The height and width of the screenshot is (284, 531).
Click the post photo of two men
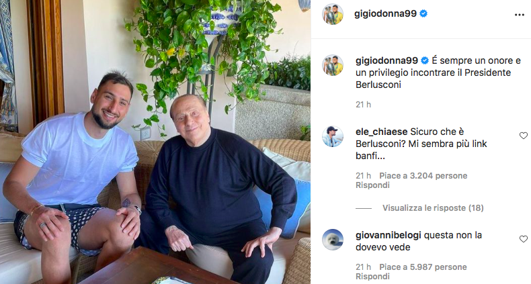[155, 142]
